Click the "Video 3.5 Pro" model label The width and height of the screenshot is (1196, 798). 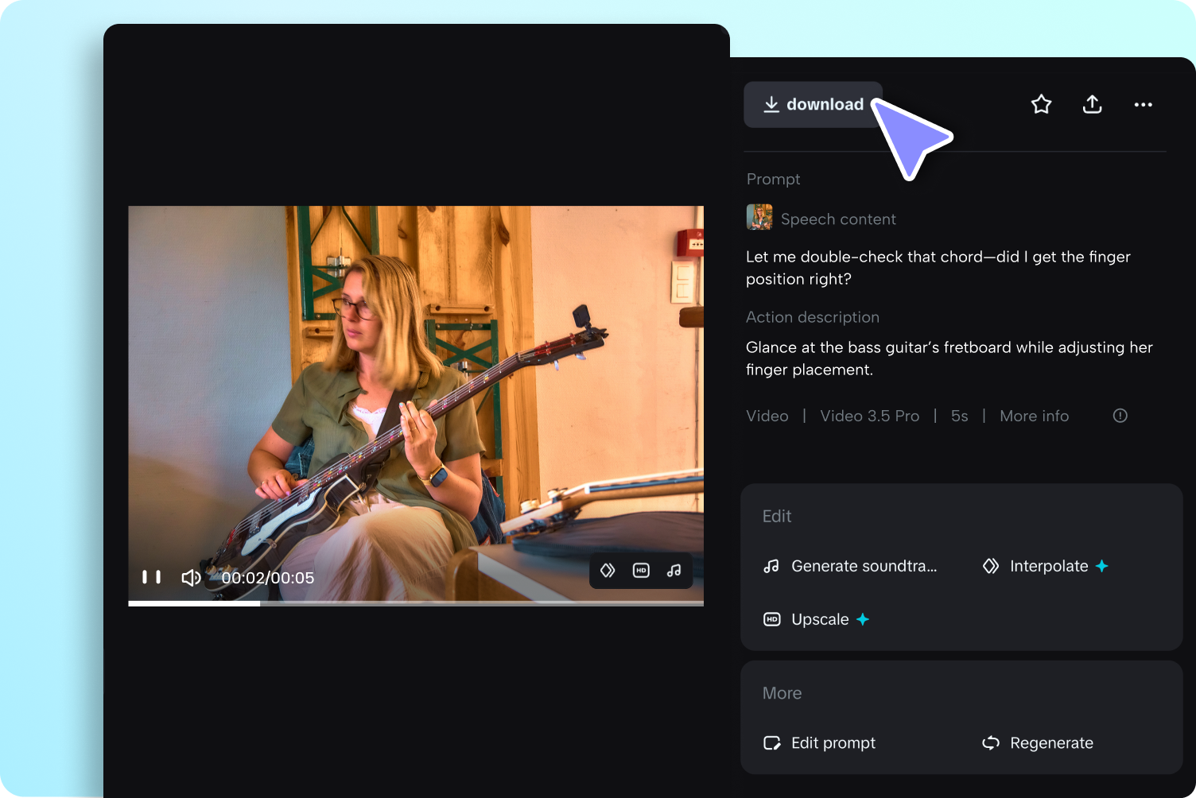[870, 416]
